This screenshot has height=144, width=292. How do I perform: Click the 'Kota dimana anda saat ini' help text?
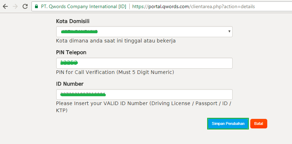click(x=116, y=41)
